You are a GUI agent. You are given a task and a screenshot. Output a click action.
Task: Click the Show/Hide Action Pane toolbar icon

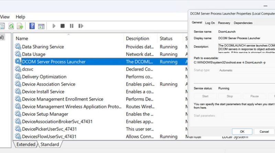(x=41, y=26)
